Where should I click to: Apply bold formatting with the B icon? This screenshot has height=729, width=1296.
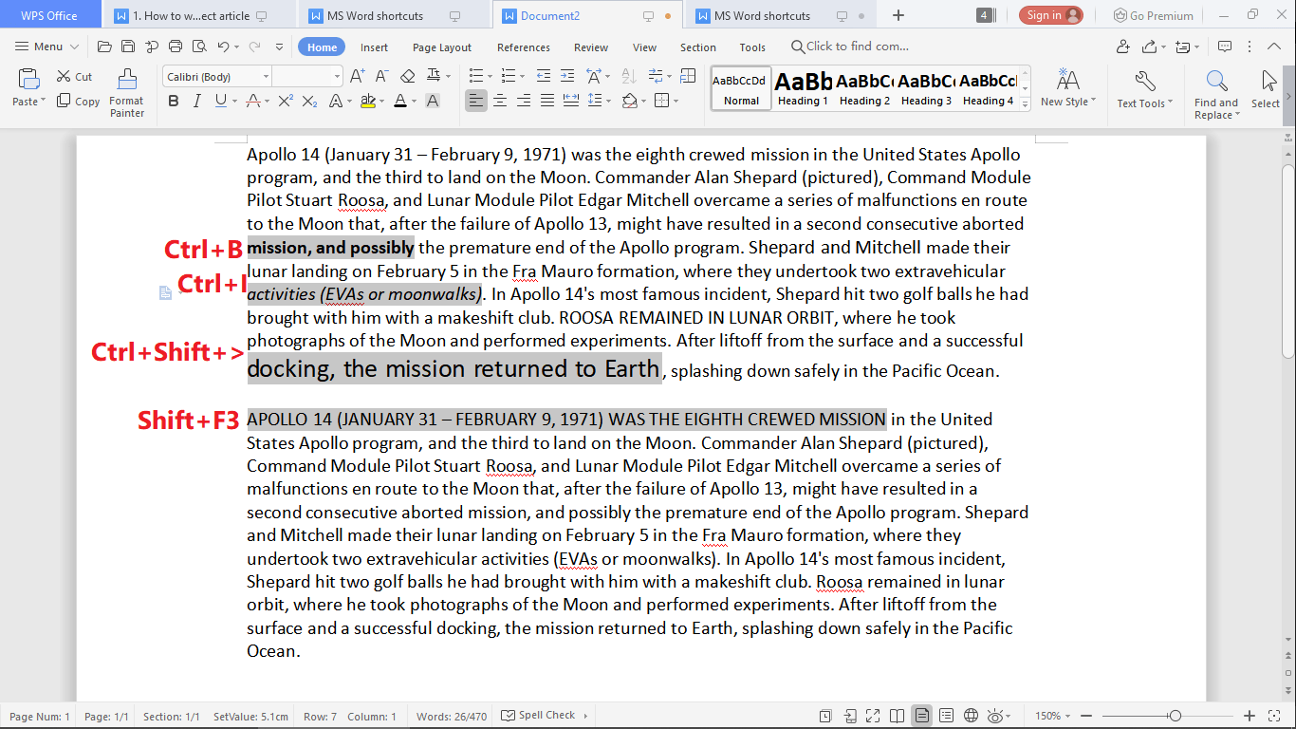[174, 101]
